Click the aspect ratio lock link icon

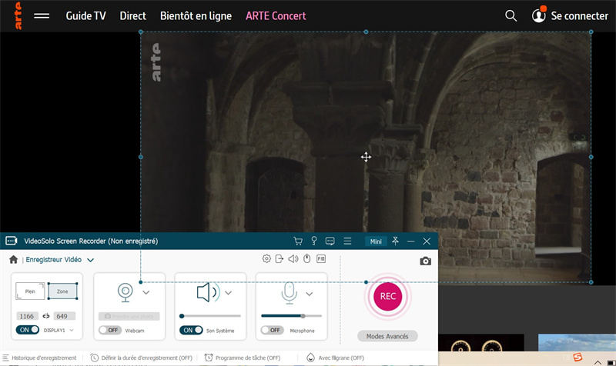[x=46, y=316]
